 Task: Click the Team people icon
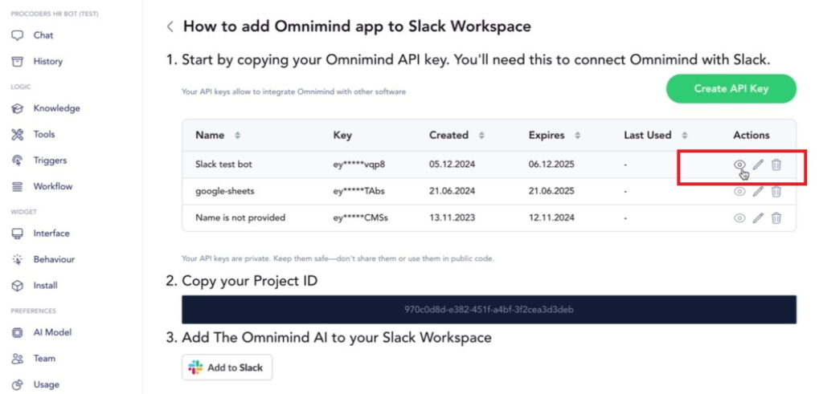(x=18, y=359)
